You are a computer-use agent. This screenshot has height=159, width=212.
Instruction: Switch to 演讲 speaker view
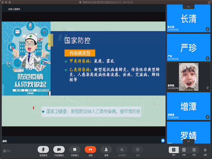173,150
